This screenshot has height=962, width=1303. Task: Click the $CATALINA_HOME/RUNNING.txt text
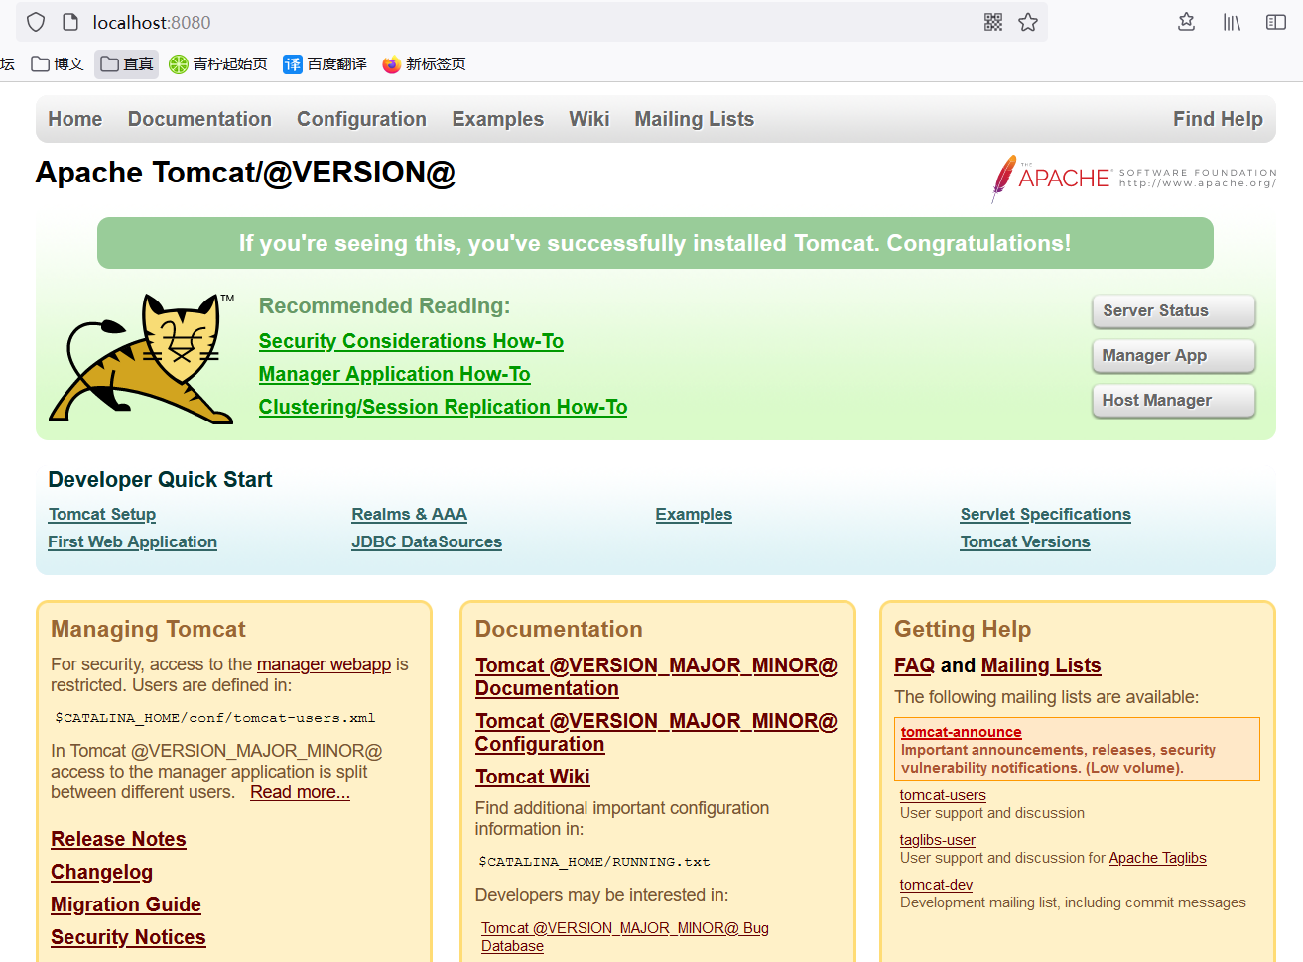pyautogui.click(x=594, y=862)
